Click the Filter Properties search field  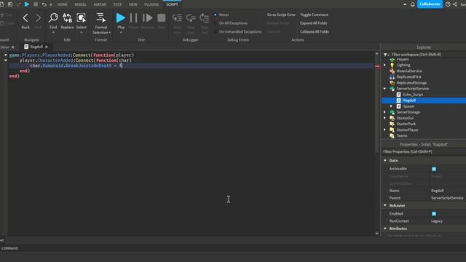tap(424, 152)
